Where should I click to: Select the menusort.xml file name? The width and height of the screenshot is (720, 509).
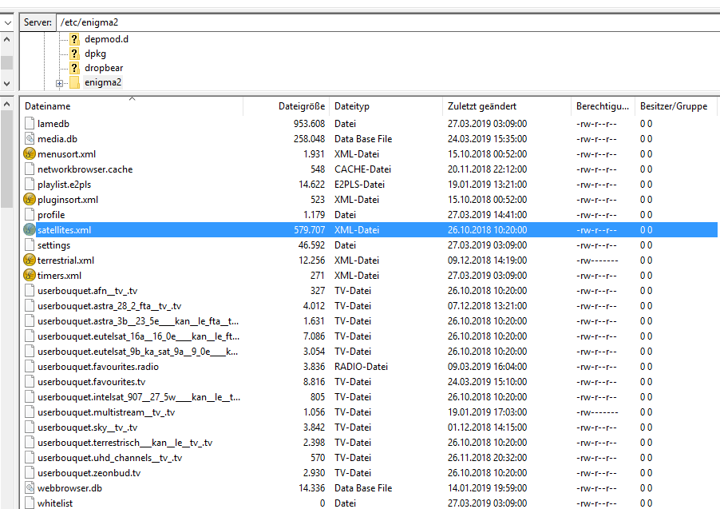pos(66,154)
